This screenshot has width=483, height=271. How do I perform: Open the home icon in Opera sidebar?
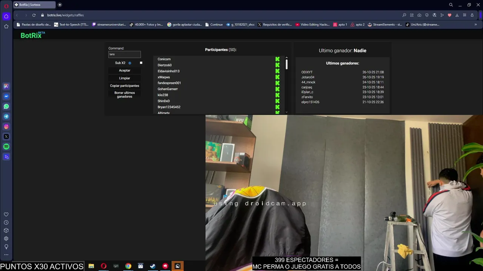[x=6, y=16]
